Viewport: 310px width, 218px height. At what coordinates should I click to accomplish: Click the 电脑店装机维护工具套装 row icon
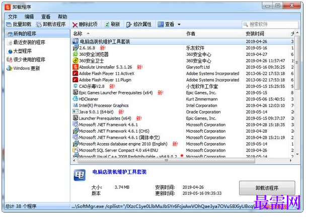pyautogui.click(x=75, y=41)
